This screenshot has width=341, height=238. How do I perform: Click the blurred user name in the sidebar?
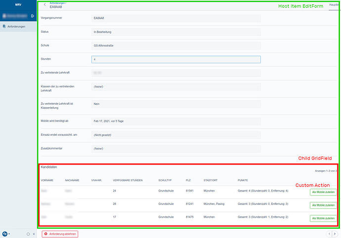(x=14, y=16)
